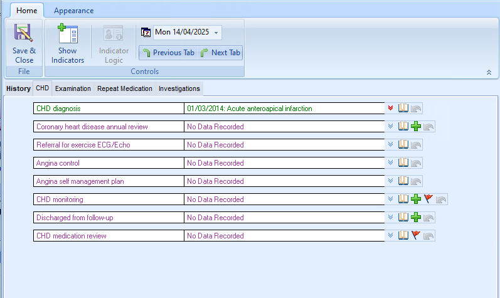The image size is (500, 298).
Task: Expand the red chevron for CHD diagnosis
Action: coord(390,109)
